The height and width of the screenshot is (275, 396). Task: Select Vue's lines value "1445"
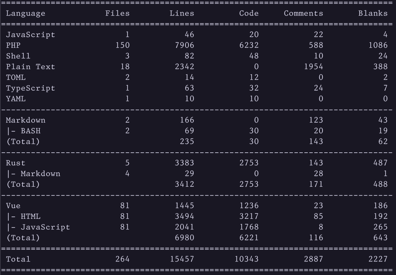[184, 206]
